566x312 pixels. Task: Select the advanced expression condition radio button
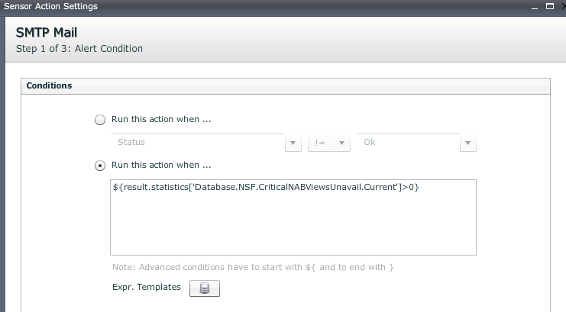99,165
